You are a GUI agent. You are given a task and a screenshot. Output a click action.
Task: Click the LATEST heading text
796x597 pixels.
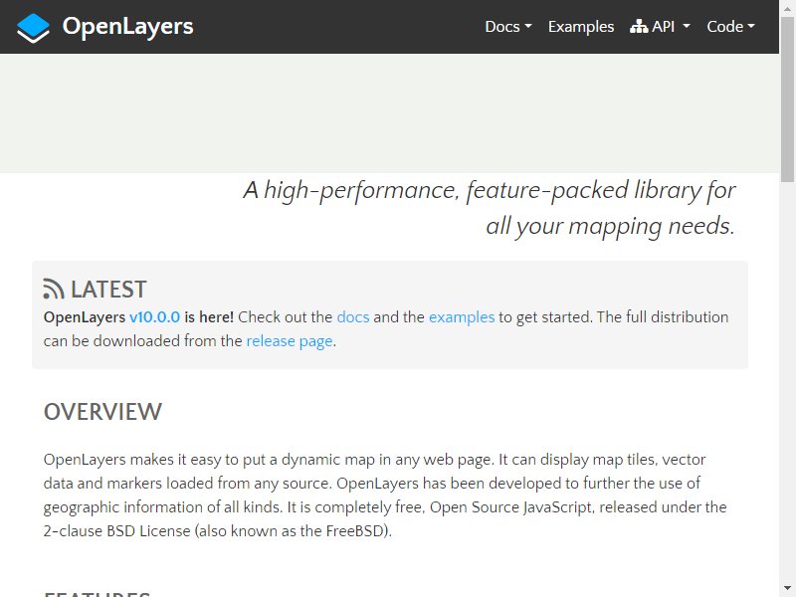pyautogui.click(x=108, y=290)
